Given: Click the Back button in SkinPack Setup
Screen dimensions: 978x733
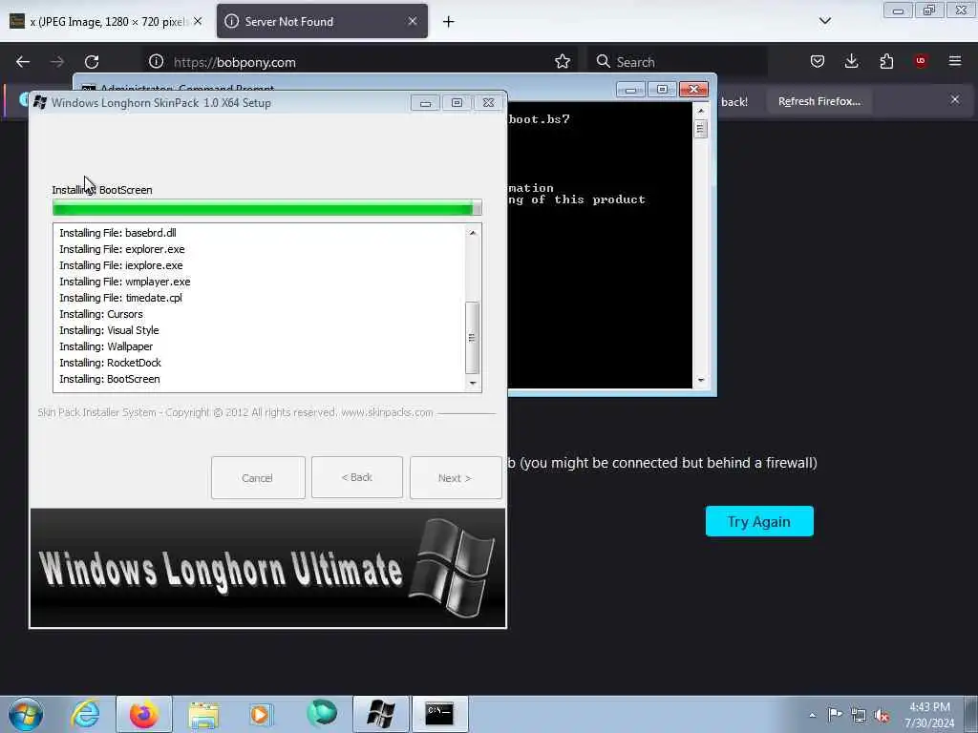Looking at the screenshot, I should pos(357,477).
